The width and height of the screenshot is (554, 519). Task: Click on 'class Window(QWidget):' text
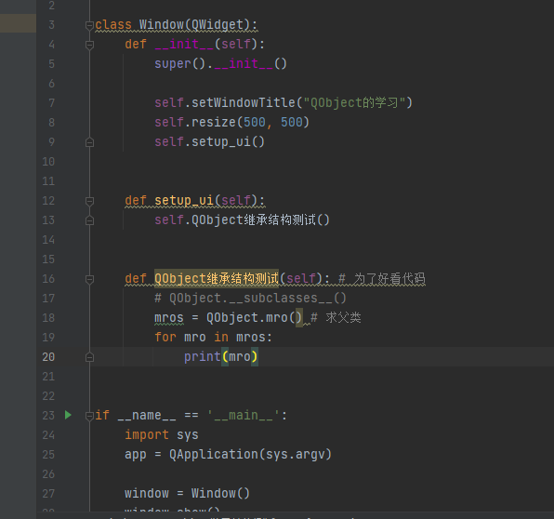pos(177,25)
